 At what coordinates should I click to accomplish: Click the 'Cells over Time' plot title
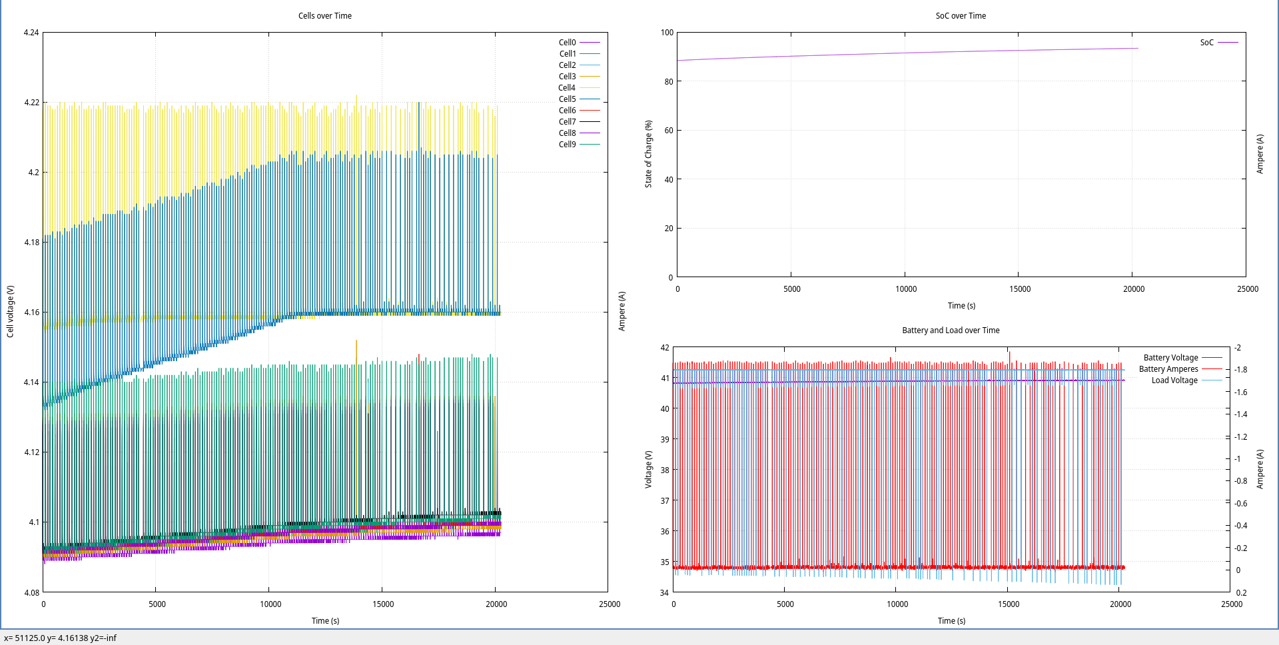tap(325, 16)
